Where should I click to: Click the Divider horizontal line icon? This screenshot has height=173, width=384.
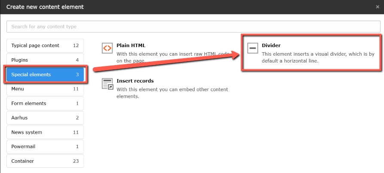click(253, 48)
